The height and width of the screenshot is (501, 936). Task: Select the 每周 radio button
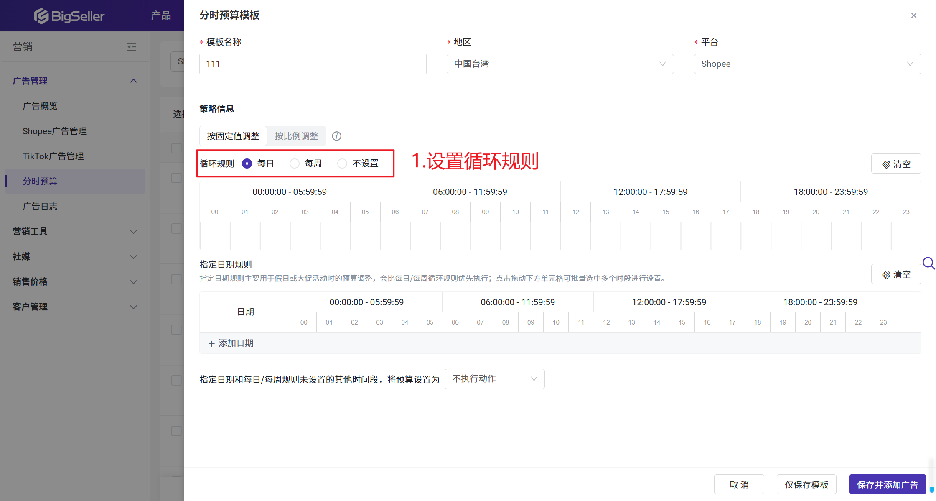coord(295,164)
